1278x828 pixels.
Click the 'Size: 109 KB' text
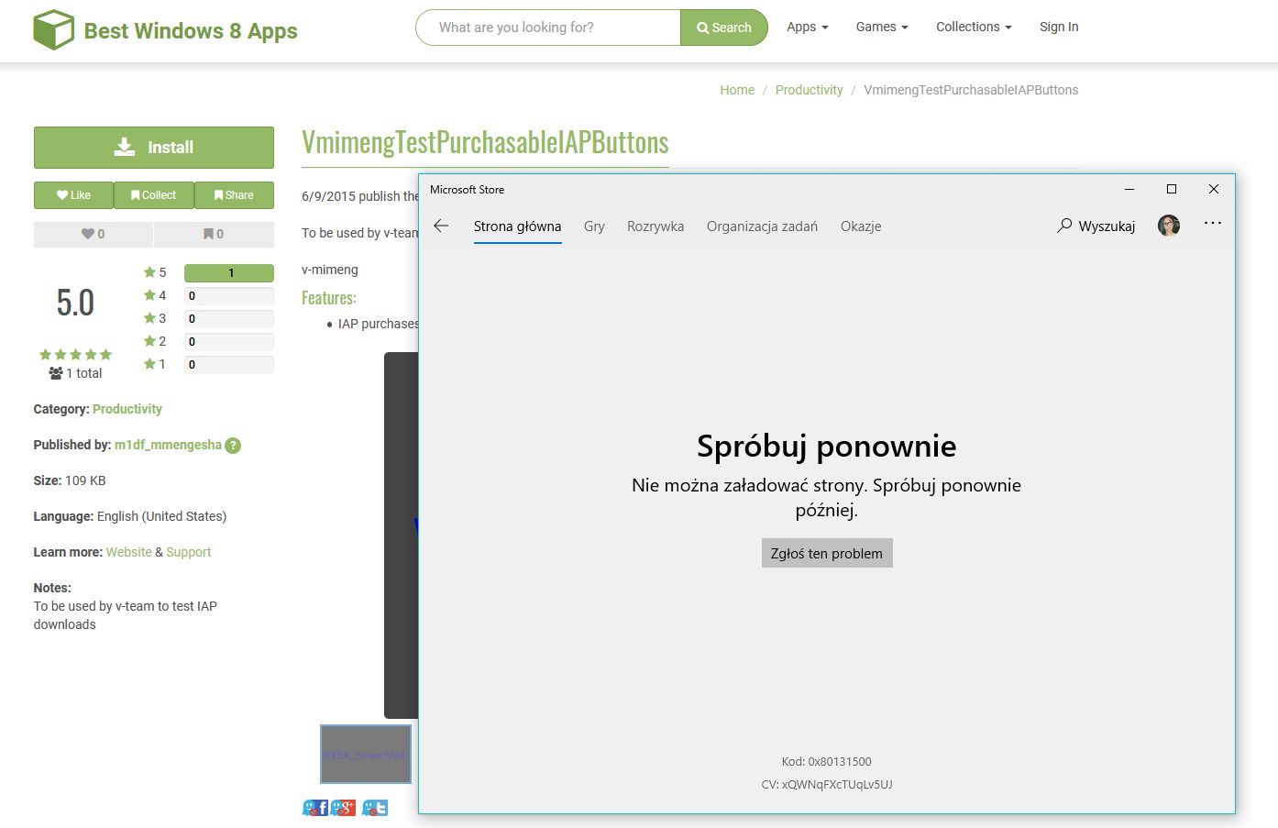point(70,480)
